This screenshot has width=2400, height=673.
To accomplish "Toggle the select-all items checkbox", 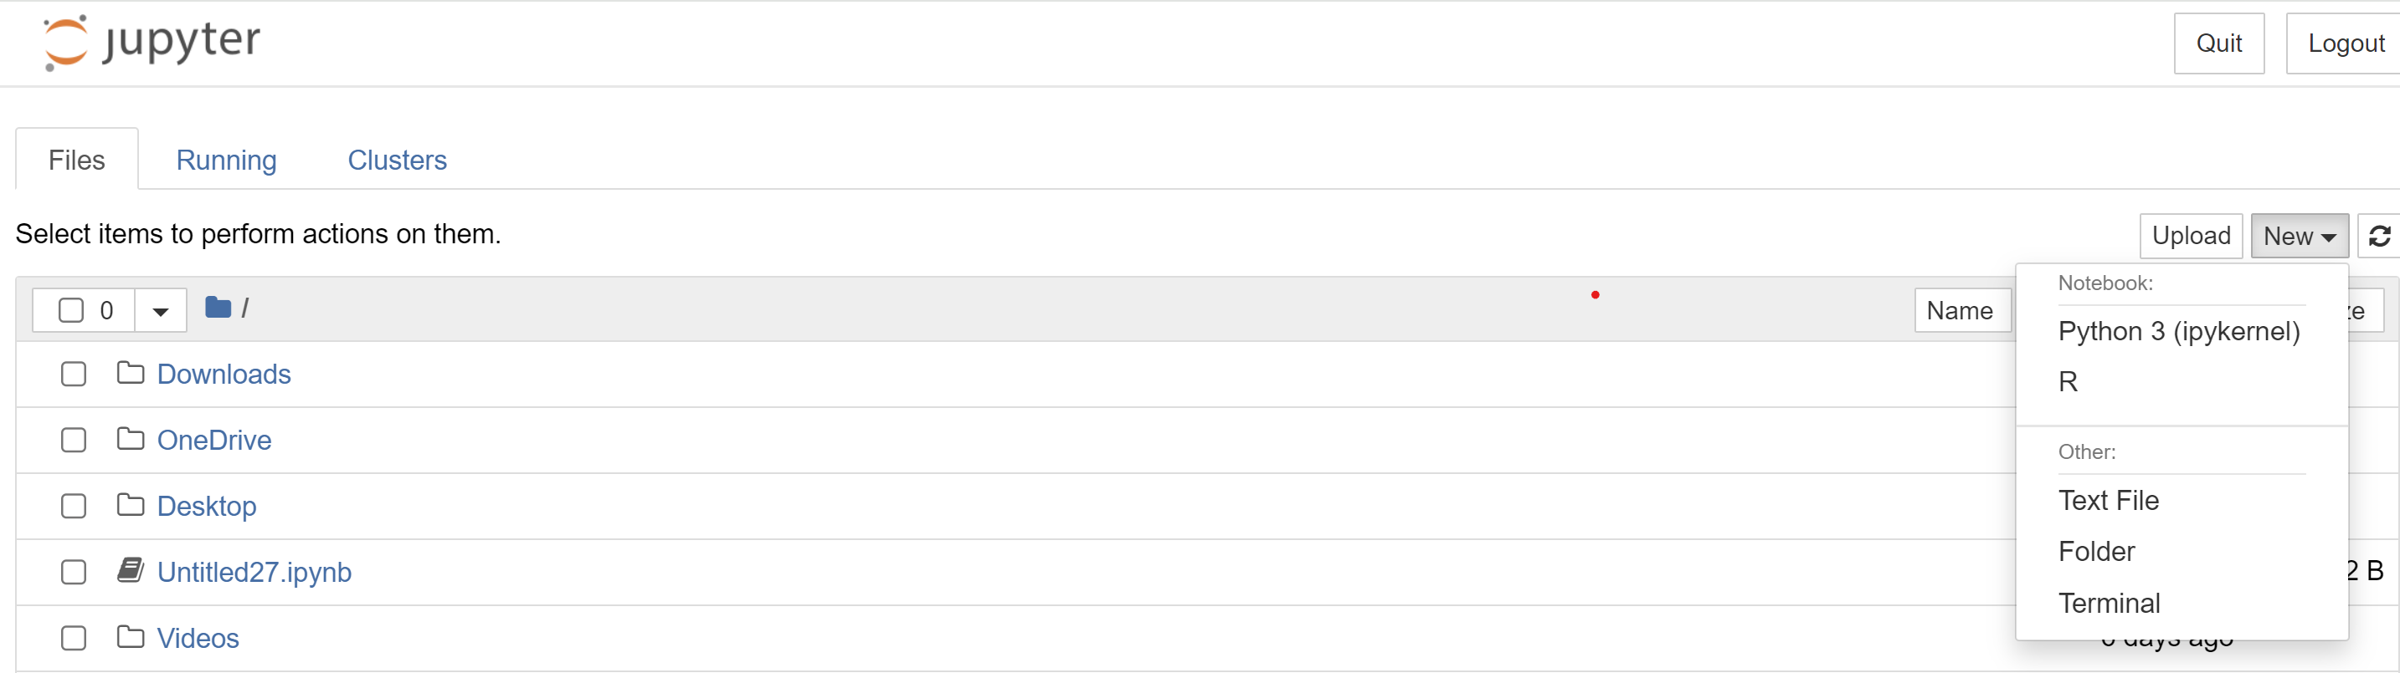I will click(72, 310).
